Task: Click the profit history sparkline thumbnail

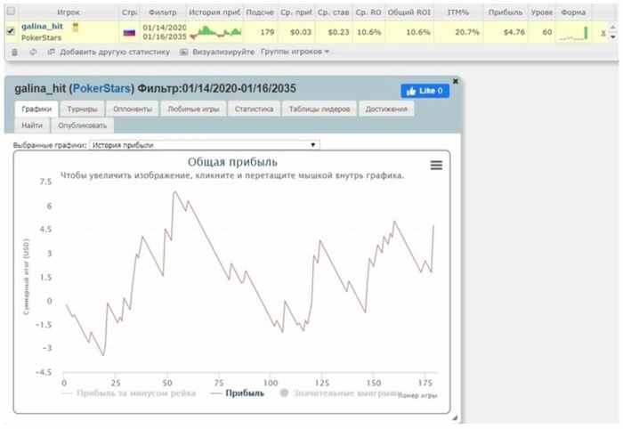Action: pos(215,32)
